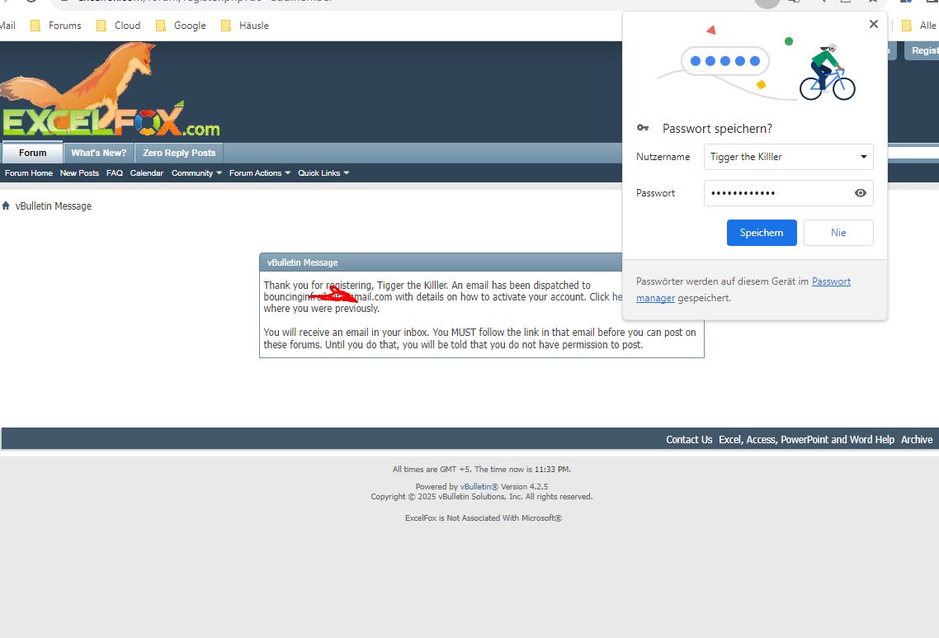Click the Contact Us link
Image resolution: width=939 pixels, height=638 pixels.
tap(689, 440)
